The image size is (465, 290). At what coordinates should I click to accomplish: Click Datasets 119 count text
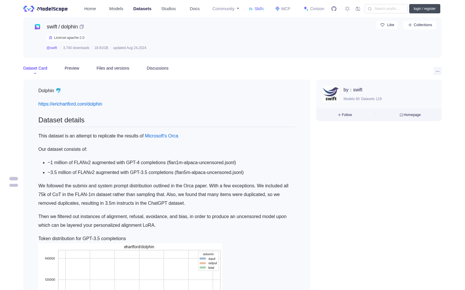[371, 99]
